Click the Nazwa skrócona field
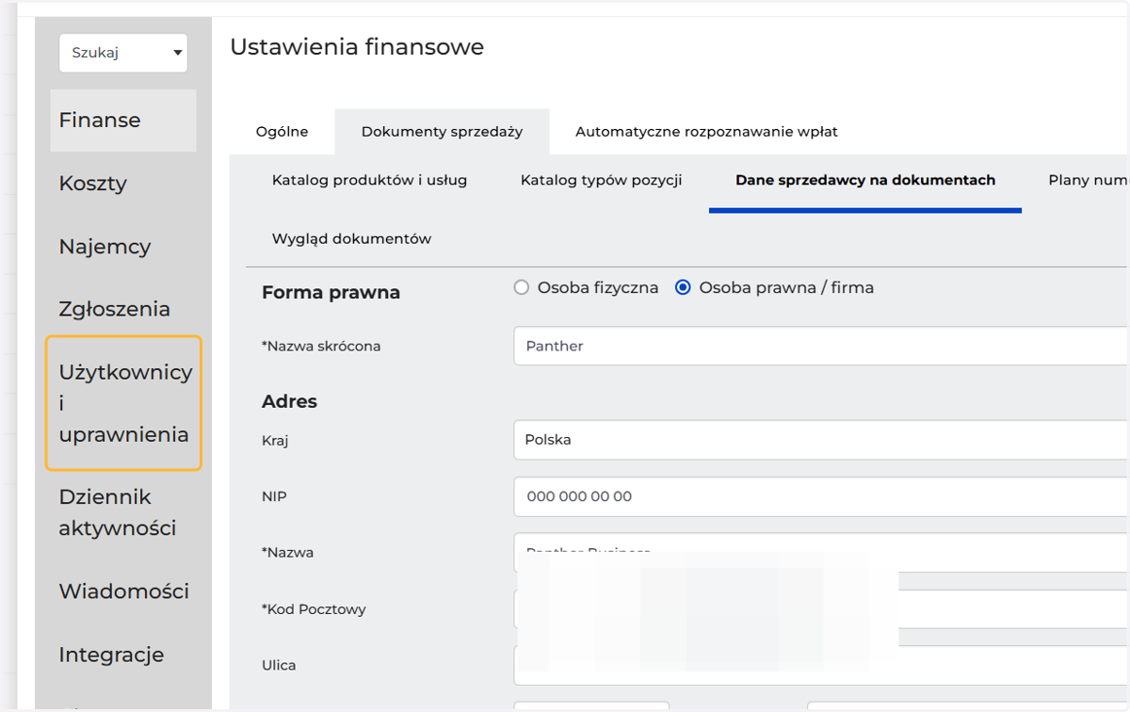The height and width of the screenshot is (712, 1130). tap(820, 346)
